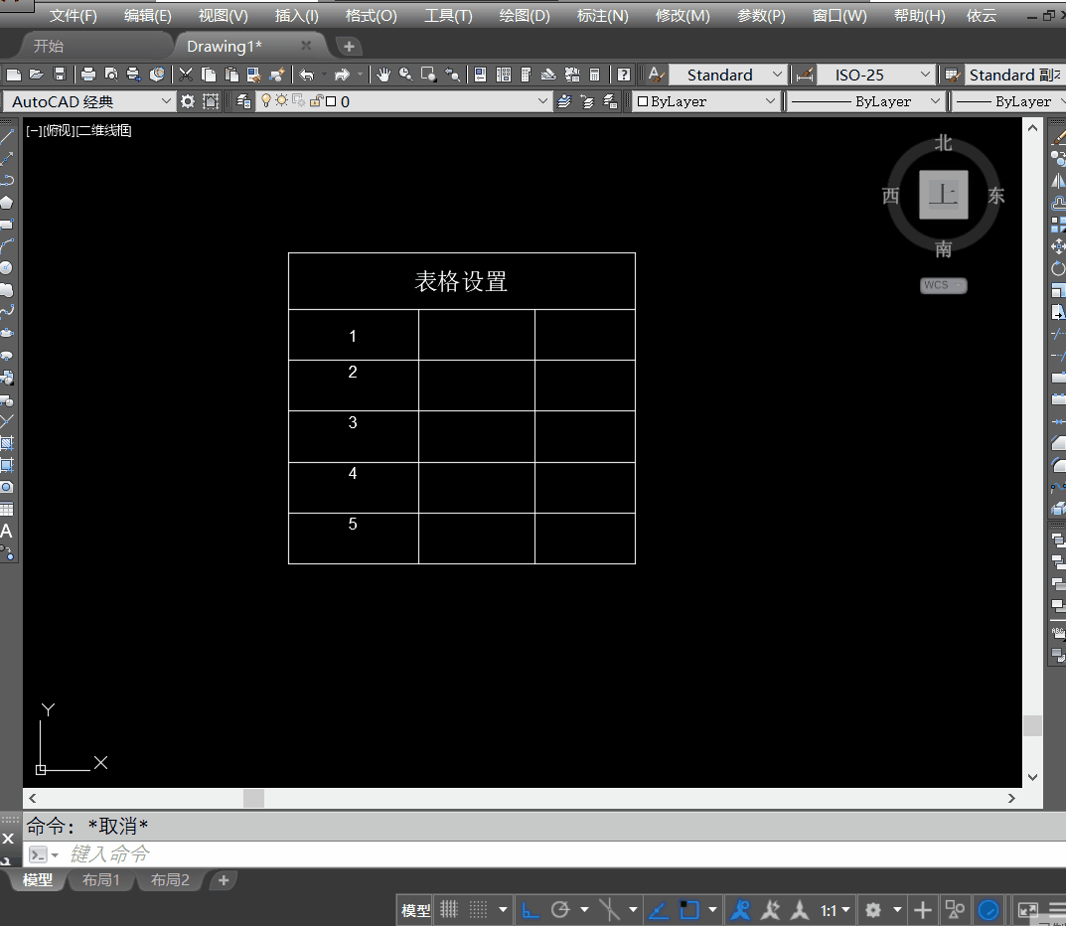Toggle layer 0 on/off lightbulb
The height and width of the screenshot is (926, 1066).
[266, 100]
